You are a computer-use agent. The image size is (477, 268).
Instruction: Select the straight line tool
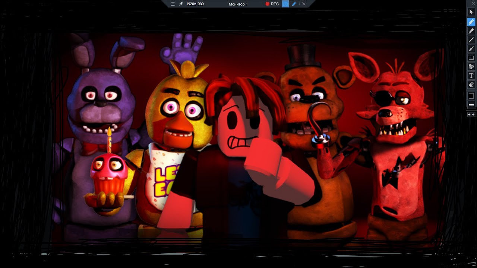click(x=471, y=40)
